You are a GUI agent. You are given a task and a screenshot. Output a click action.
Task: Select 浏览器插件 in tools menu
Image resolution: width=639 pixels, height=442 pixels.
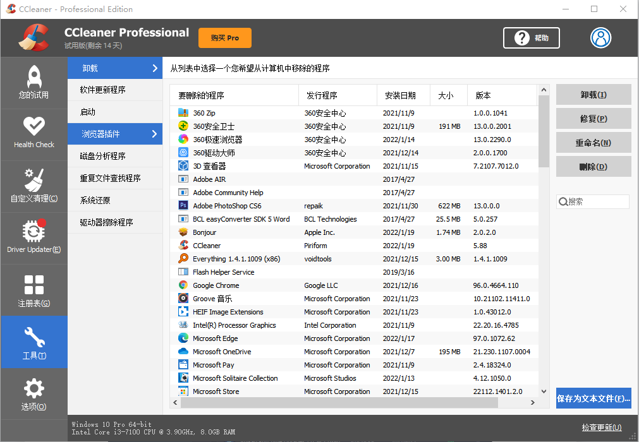pos(115,134)
